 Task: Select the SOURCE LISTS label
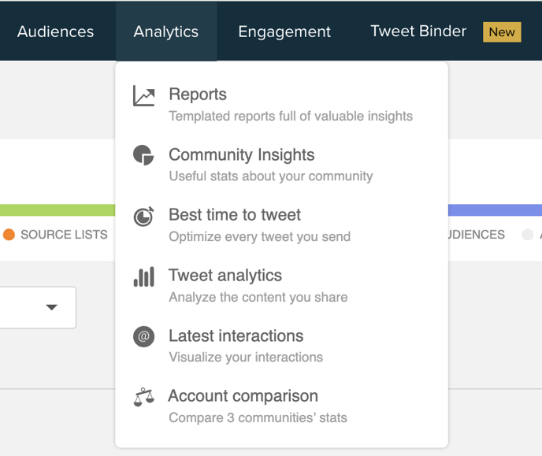tap(64, 235)
